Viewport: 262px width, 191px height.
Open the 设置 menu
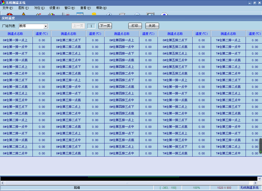pyautogui.click(x=55, y=8)
